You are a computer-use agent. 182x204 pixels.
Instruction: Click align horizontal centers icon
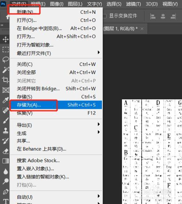[163, 16]
